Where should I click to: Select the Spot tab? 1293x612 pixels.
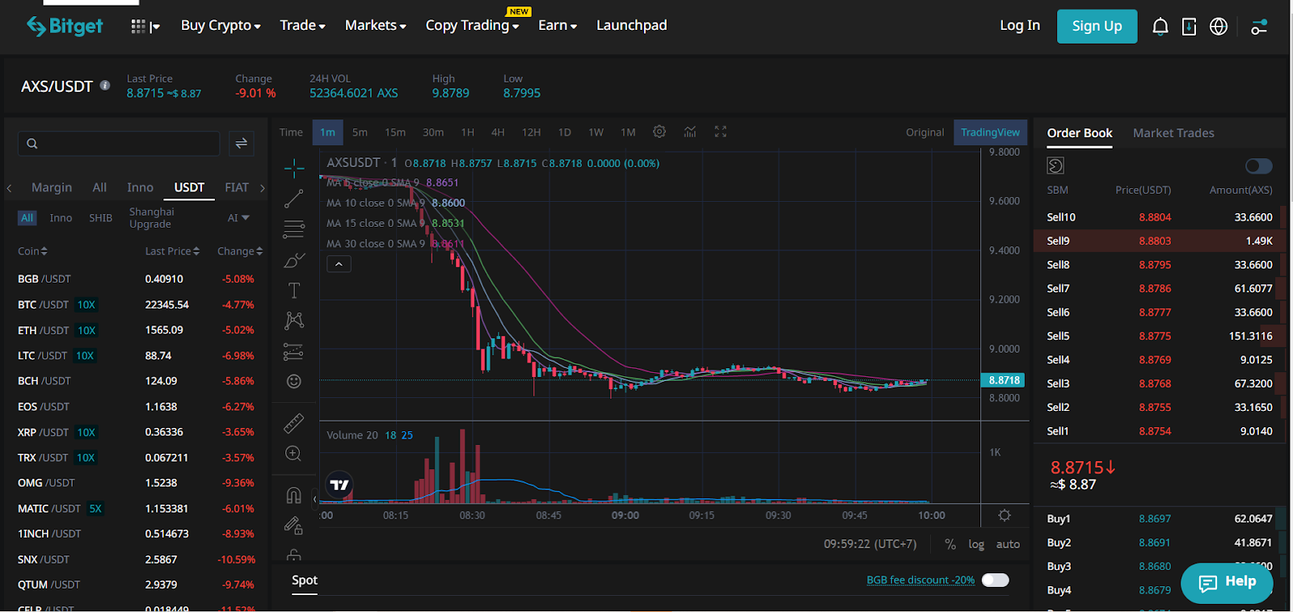(x=305, y=581)
